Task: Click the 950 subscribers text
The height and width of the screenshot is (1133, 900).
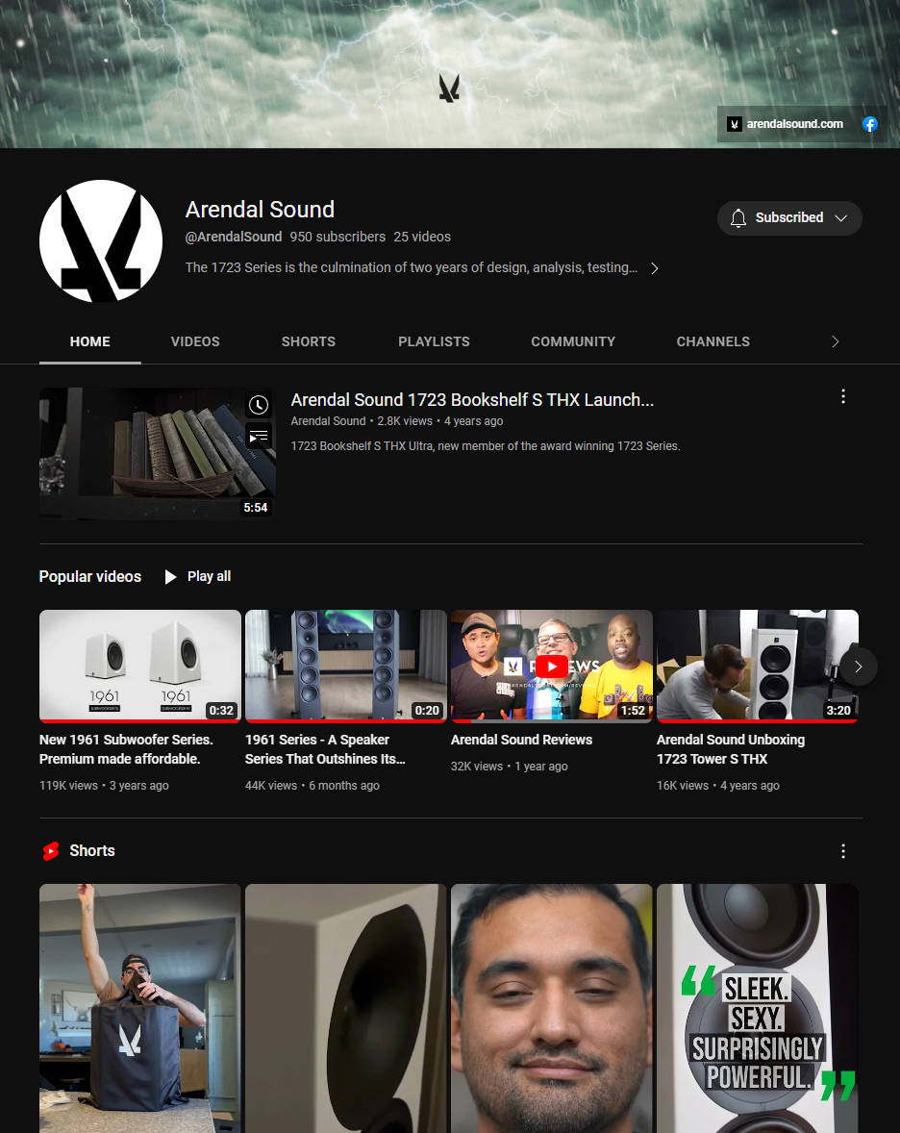Action: coord(338,237)
